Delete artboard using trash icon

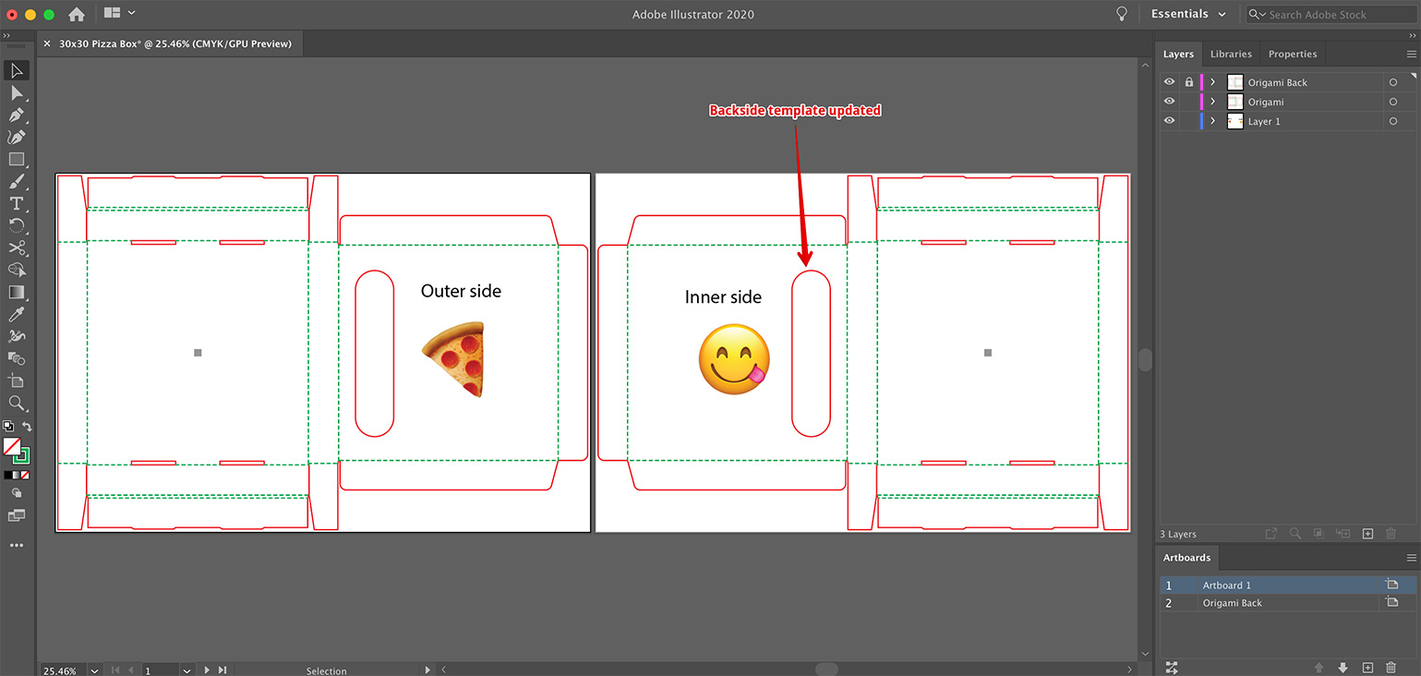[1391, 667]
